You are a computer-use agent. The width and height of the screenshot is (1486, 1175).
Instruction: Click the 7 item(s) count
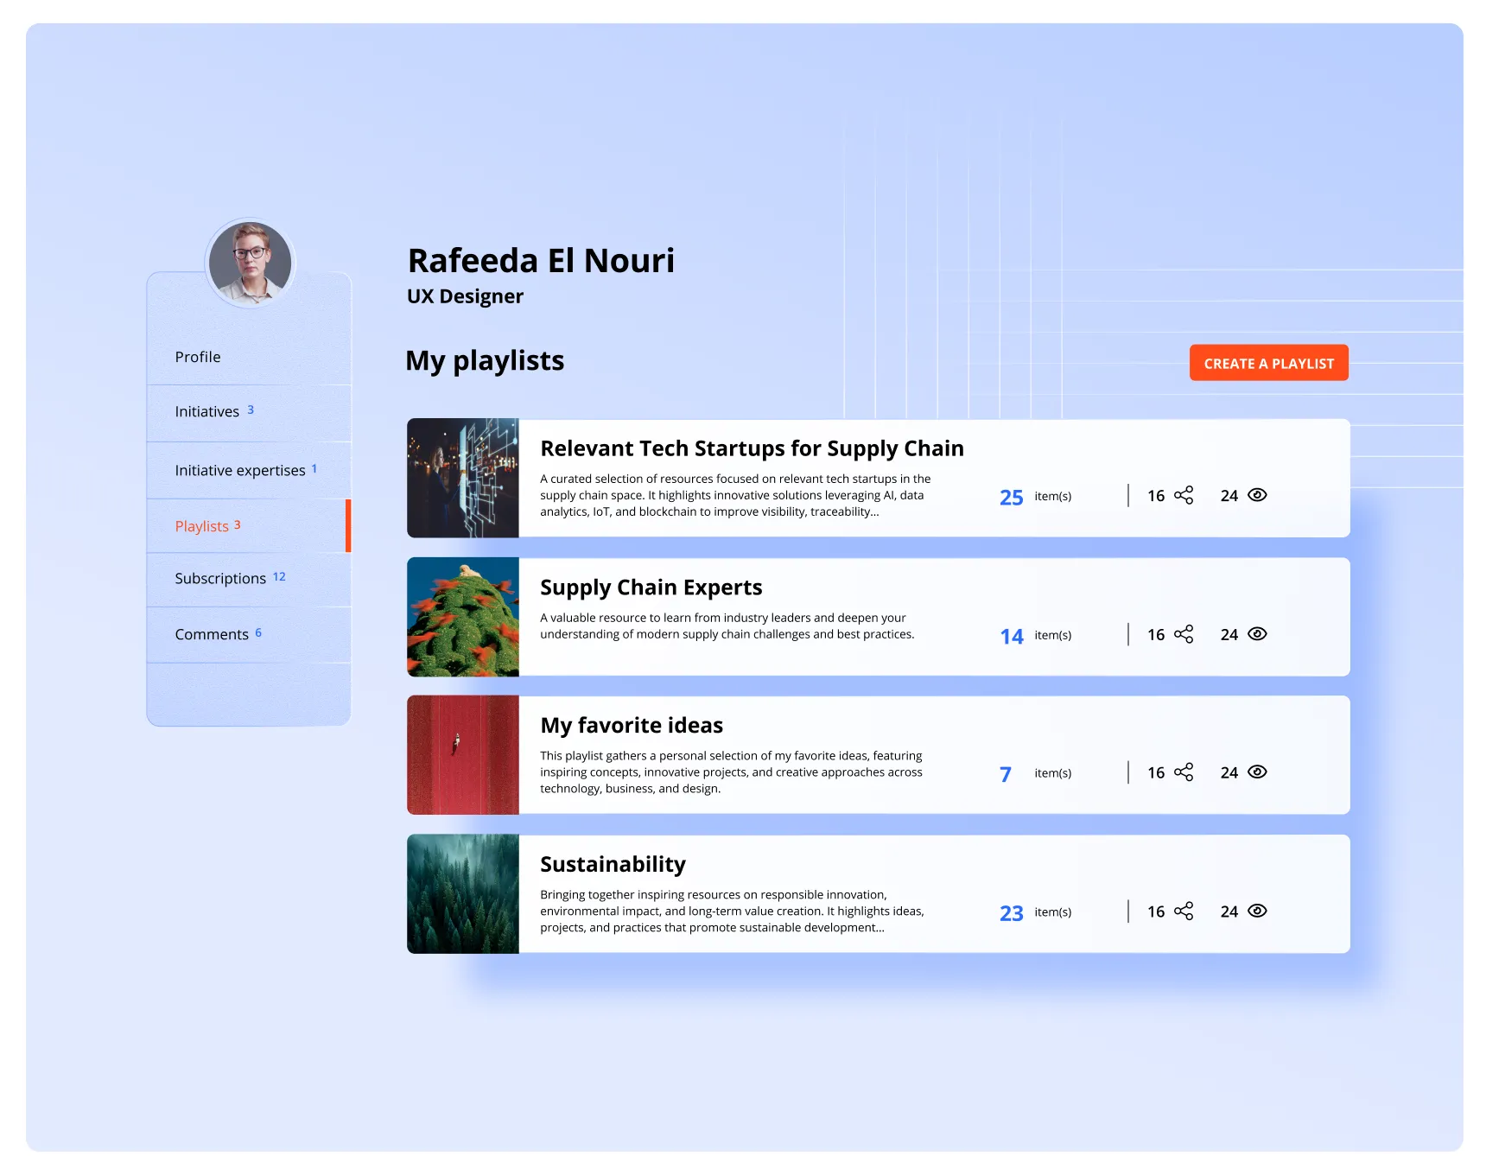(1035, 774)
